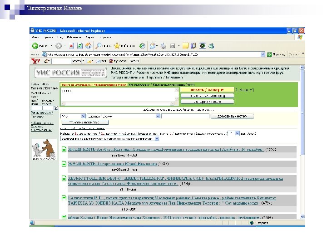
Task: Click the Stop loading icon with red X
Action: coord(72,46)
